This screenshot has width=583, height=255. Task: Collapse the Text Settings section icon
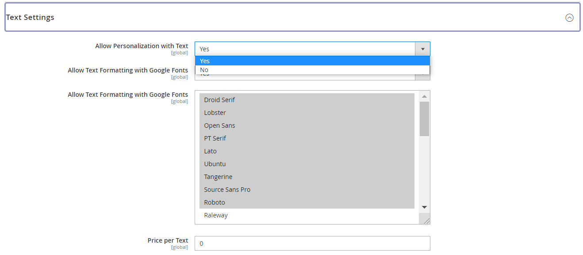click(569, 18)
